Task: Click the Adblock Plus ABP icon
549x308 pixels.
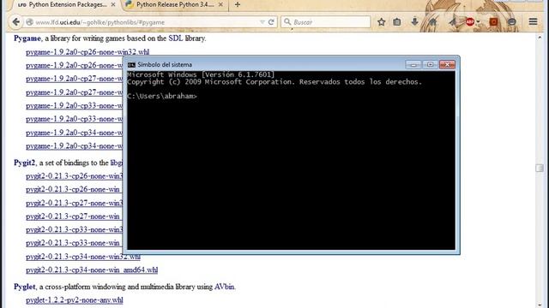Action: 470,22
